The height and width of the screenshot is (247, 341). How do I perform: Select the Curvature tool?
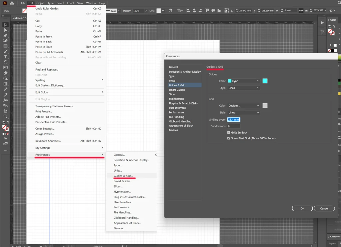5,41
